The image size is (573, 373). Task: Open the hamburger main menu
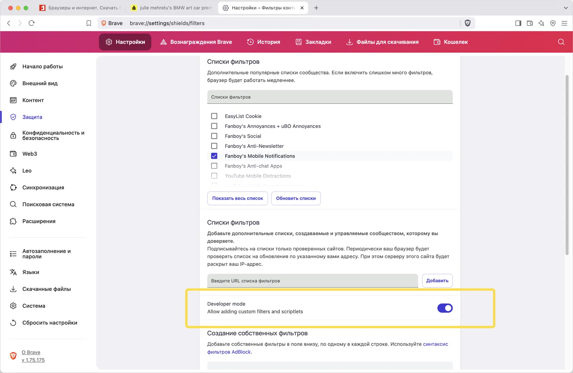(564, 23)
